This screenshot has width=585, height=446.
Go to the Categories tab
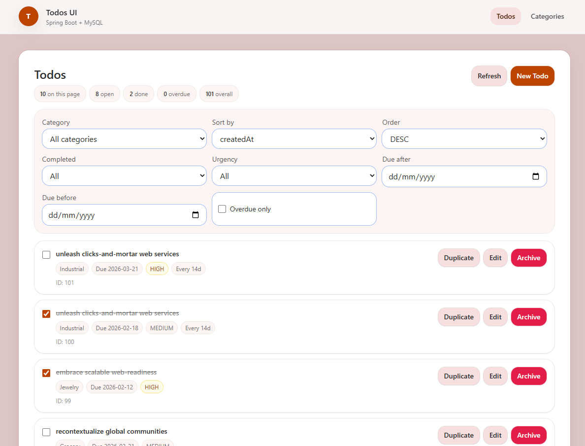click(x=547, y=16)
